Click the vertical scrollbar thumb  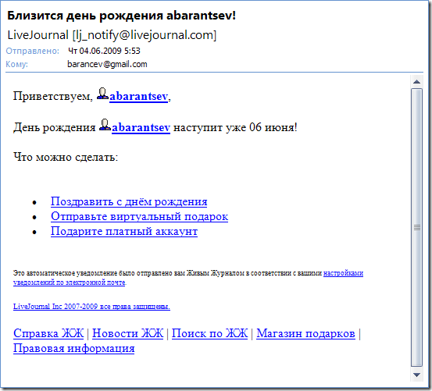417,227
